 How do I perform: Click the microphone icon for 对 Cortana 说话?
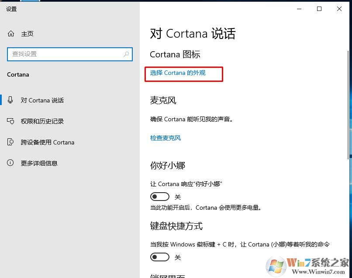pyautogui.click(x=10, y=100)
